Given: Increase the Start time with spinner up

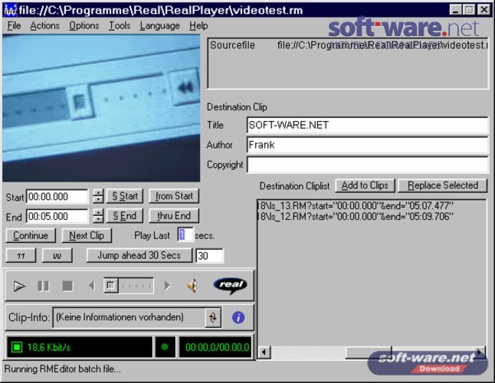Looking at the screenshot, I should [98, 193].
